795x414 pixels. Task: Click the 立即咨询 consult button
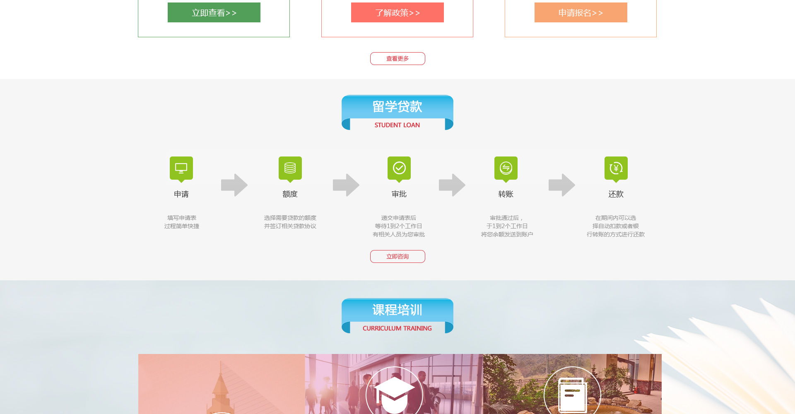[397, 257]
